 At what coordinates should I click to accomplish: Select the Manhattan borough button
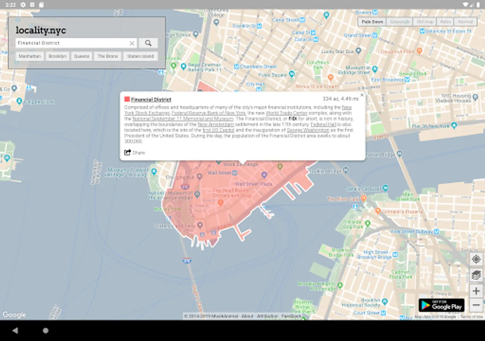30,56
